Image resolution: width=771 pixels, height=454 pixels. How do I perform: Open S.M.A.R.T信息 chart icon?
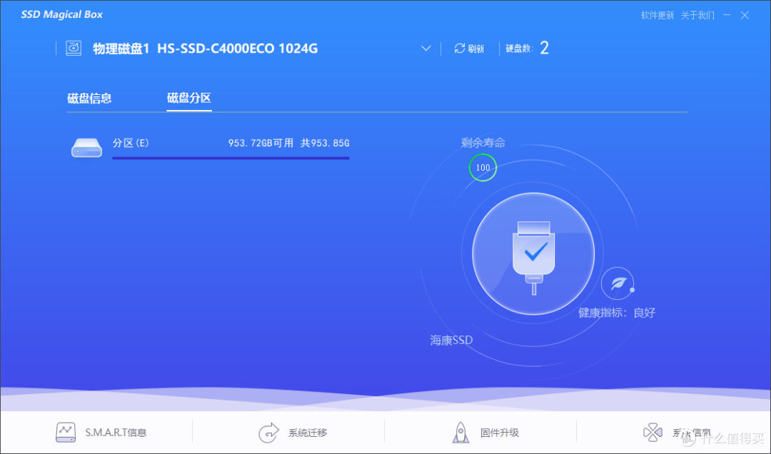click(x=66, y=433)
